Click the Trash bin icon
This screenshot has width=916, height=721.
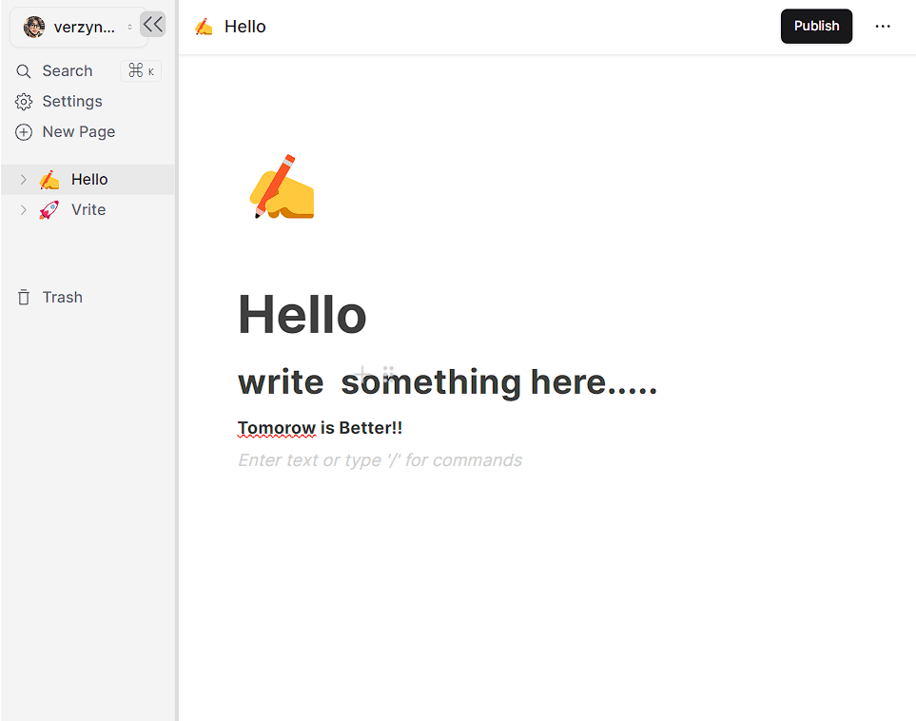(24, 298)
